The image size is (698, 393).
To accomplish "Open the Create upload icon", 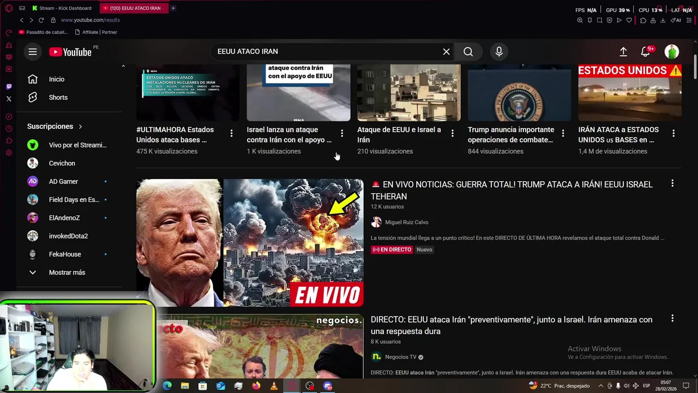I will pos(623,51).
